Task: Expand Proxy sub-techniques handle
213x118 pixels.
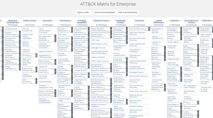Action: click(198, 103)
